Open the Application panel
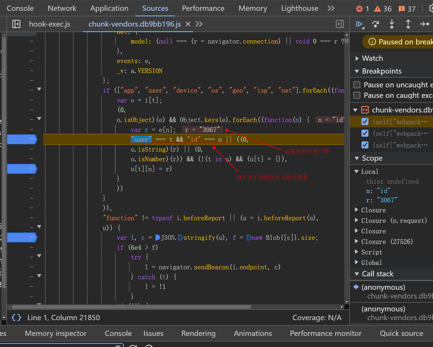The image size is (433, 347). coord(109,8)
